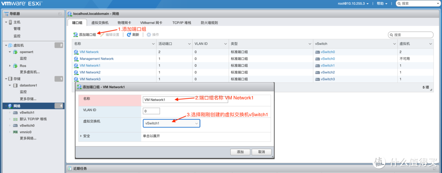Click the Recent tasks panel icon
Screen dimensions: 442x173
tap(70, 169)
